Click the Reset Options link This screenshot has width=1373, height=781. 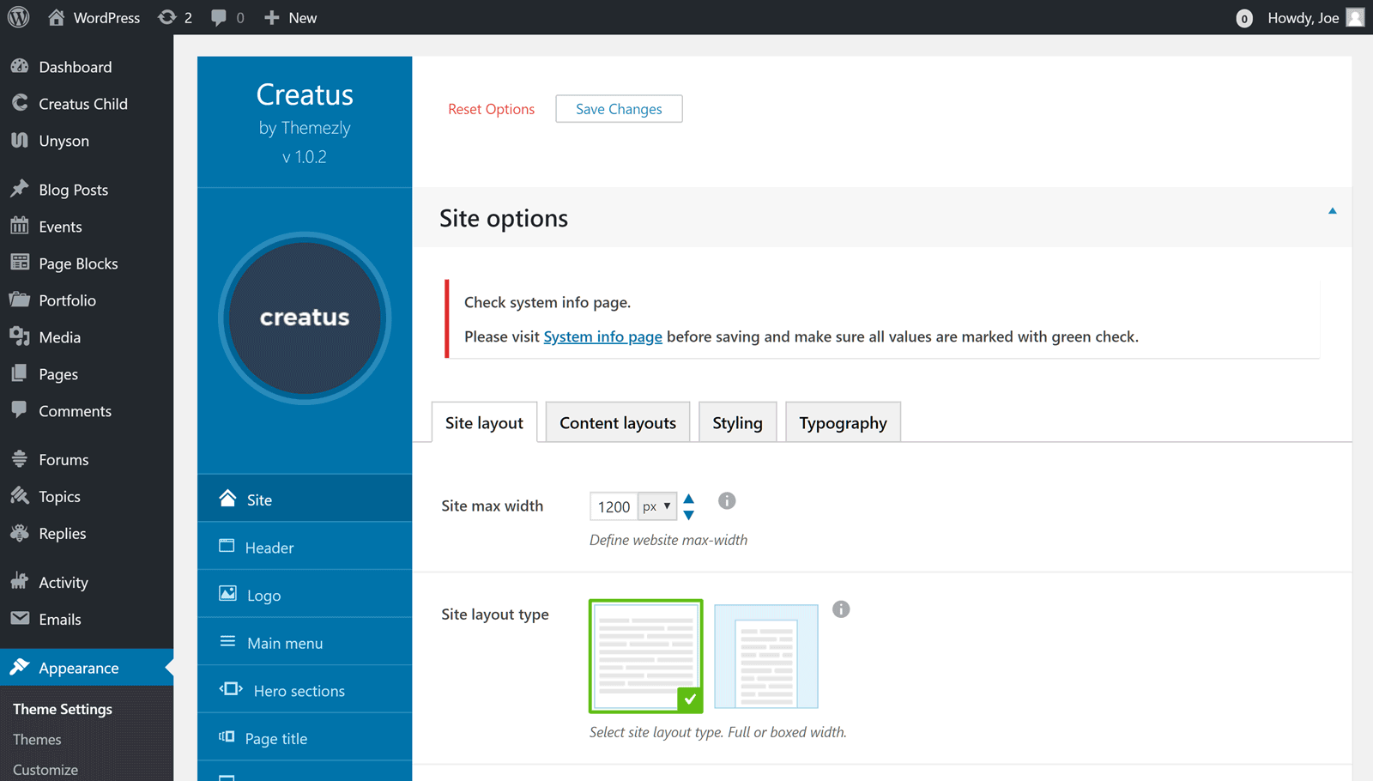pos(491,109)
